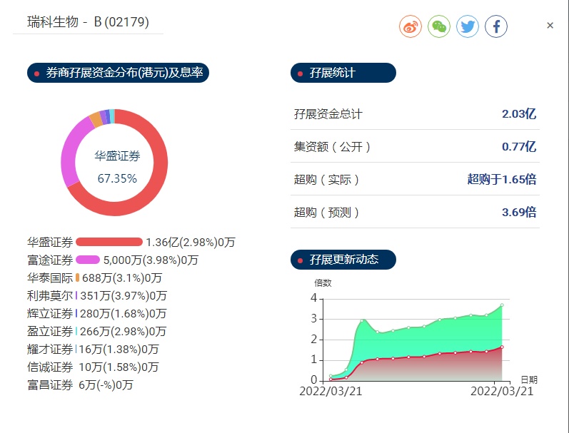569x433 pixels.
Task: Click the value 280万(1.68%)0万
Action: click(x=123, y=313)
